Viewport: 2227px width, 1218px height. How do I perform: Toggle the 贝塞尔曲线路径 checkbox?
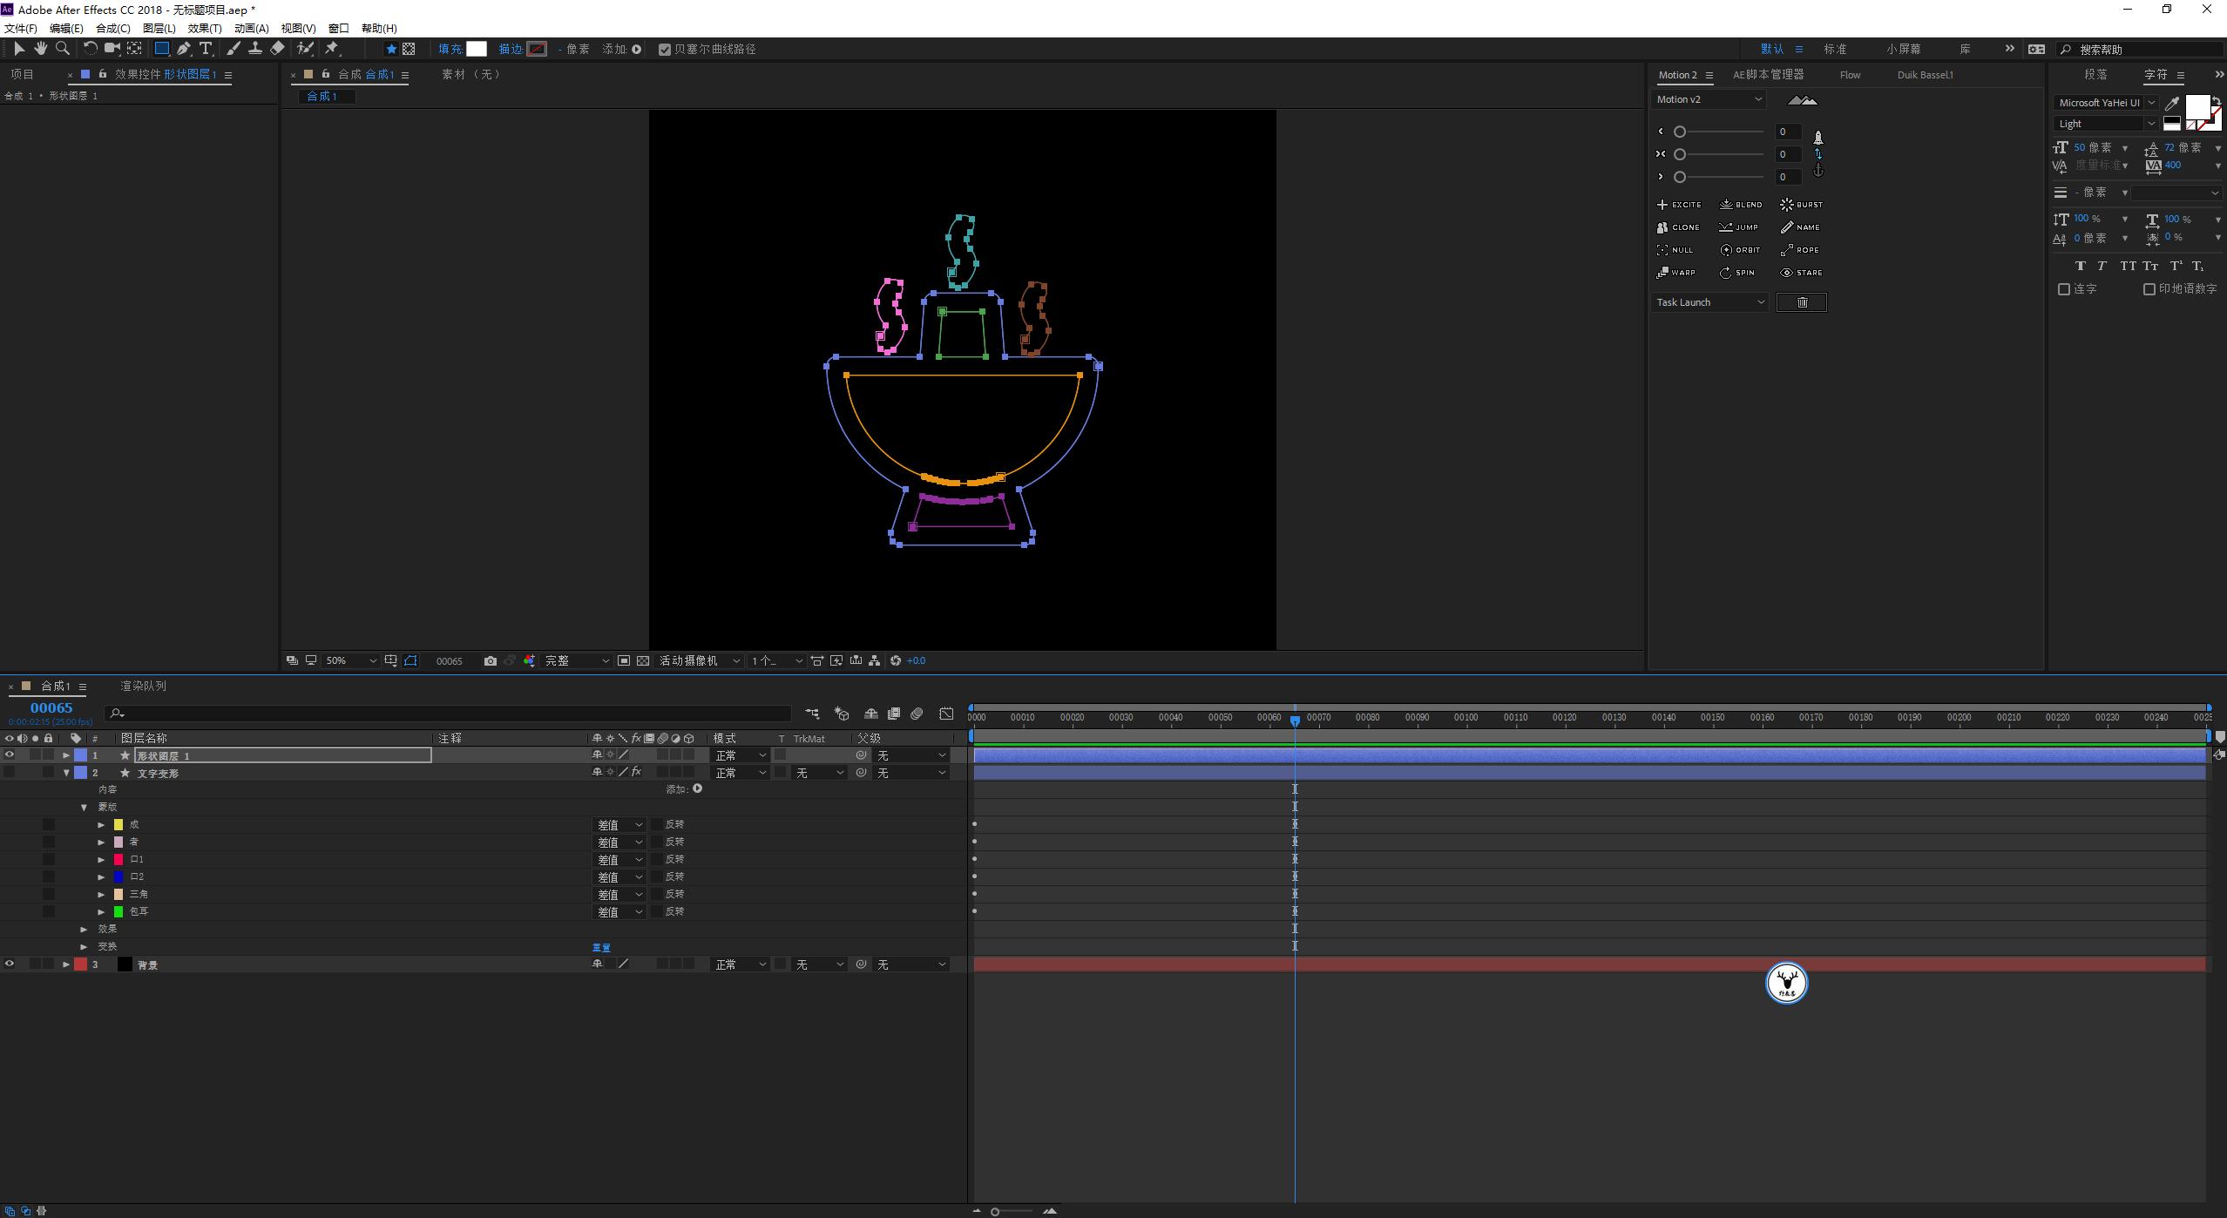pos(665,50)
